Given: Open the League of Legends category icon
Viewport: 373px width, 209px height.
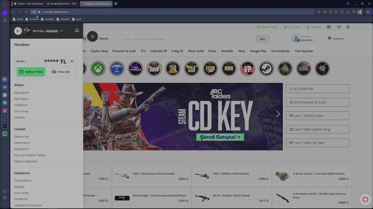Looking at the screenshot, I should (x=304, y=69).
